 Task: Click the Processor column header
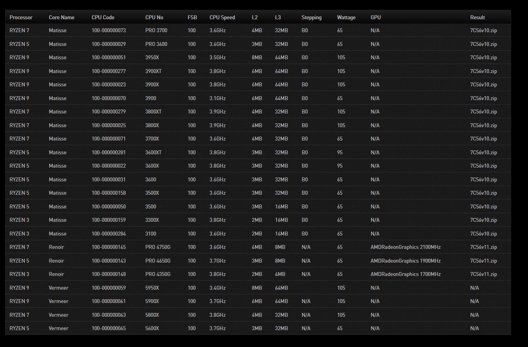pos(21,17)
